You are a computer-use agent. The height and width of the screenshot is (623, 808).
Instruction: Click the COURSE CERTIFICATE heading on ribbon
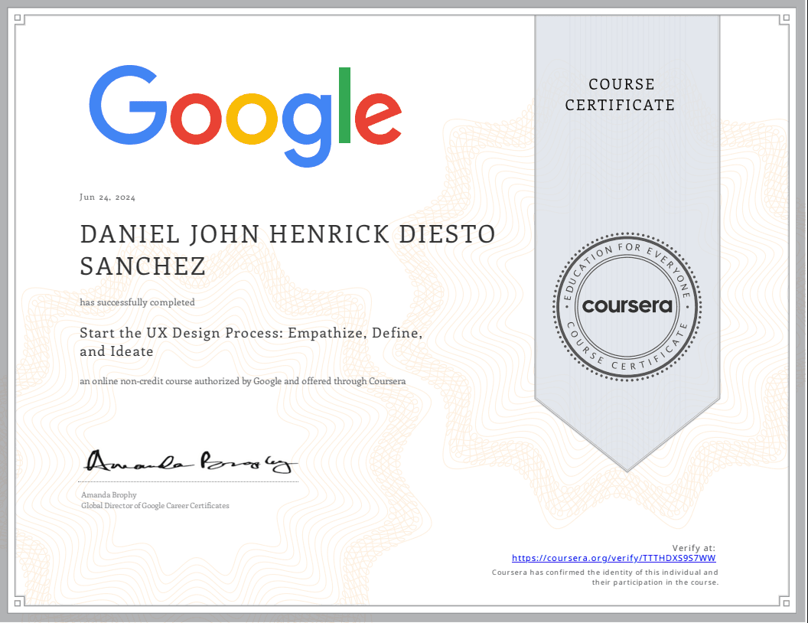(x=621, y=95)
